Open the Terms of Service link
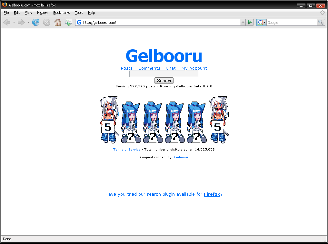 point(127,149)
